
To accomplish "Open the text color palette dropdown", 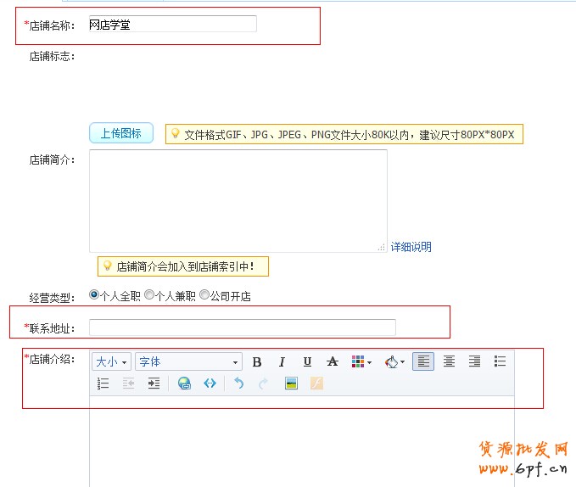I will 361,362.
